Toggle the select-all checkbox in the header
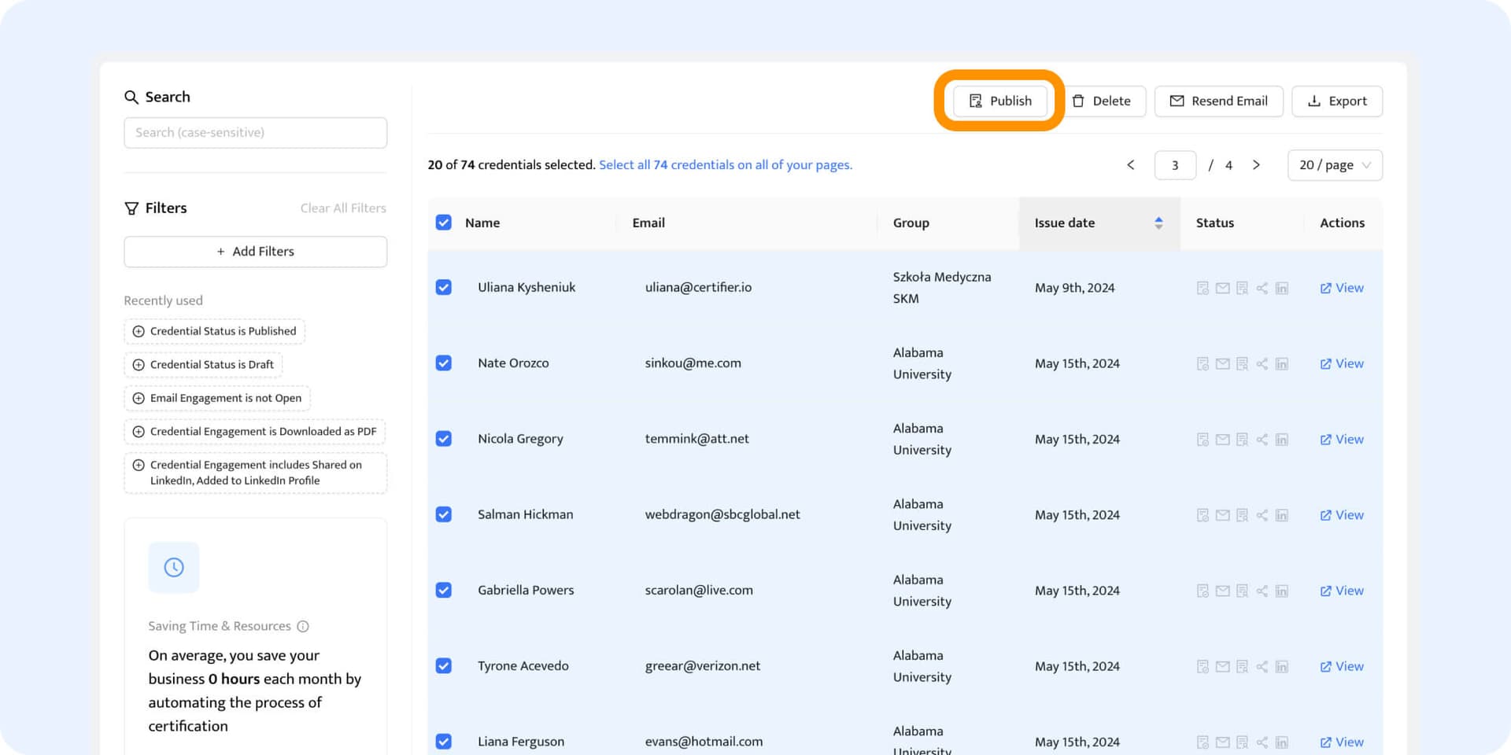 click(x=444, y=223)
